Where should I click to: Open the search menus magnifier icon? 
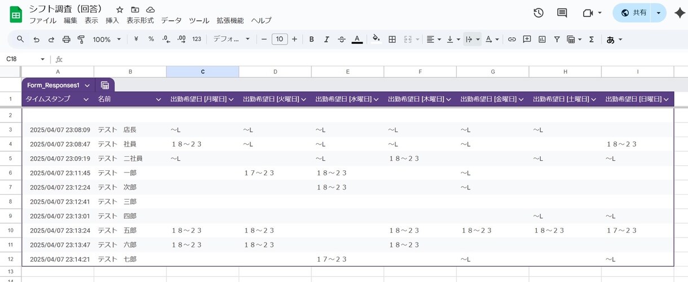point(20,39)
